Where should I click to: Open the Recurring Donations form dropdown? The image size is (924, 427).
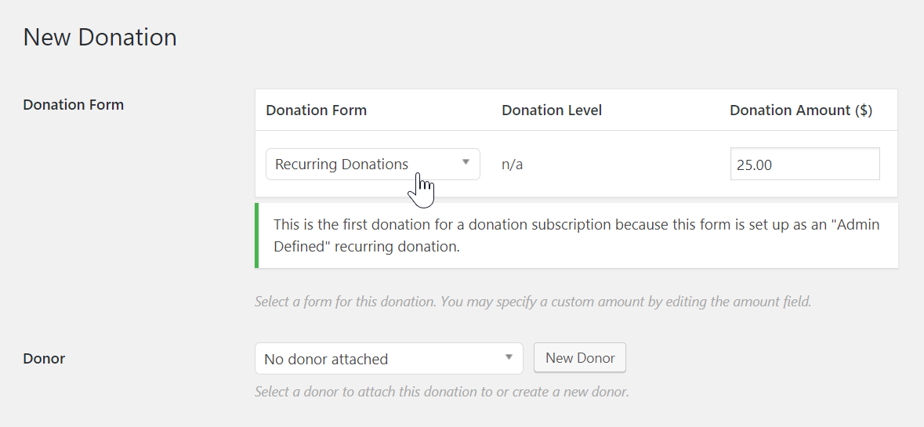click(x=373, y=165)
